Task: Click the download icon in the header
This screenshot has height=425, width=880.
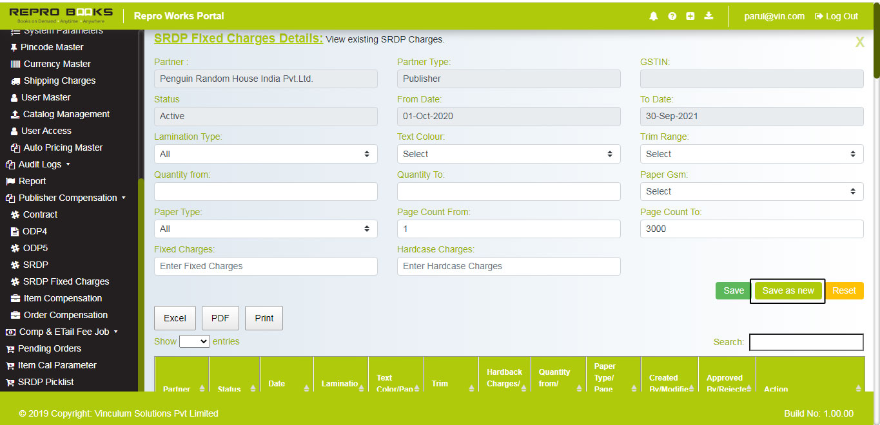Action: [708, 15]
